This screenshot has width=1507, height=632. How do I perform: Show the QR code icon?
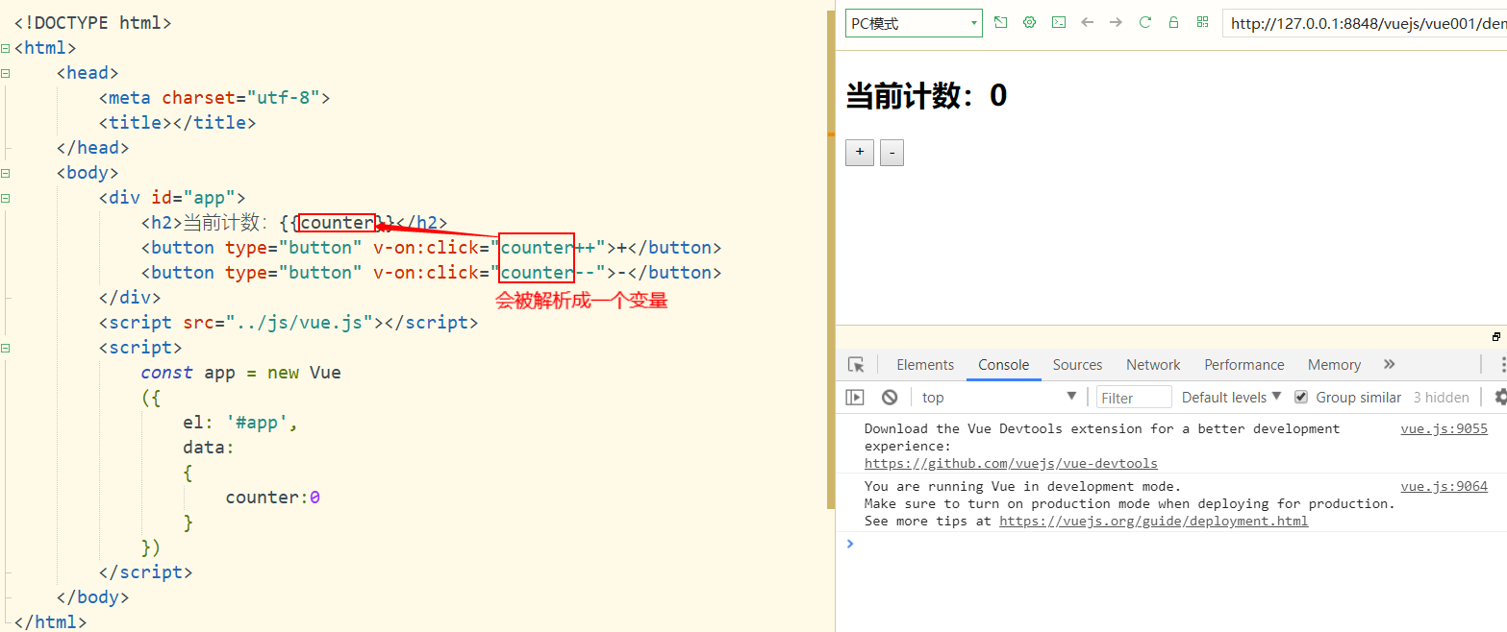click(x=1202, y=22)
